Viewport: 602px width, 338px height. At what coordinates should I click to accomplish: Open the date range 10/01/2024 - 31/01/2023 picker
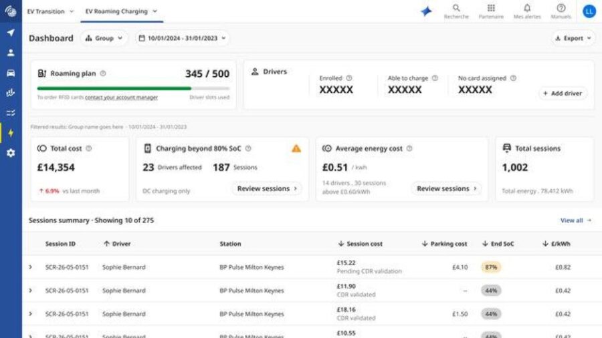[x=183, y=38]
